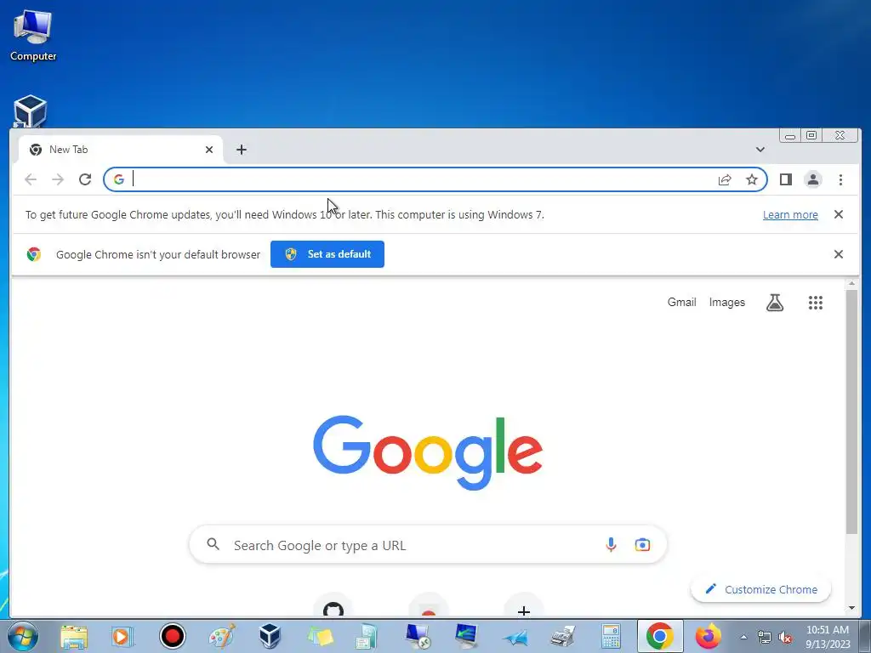Open the paper plane app in taskbar

(515, 638)
